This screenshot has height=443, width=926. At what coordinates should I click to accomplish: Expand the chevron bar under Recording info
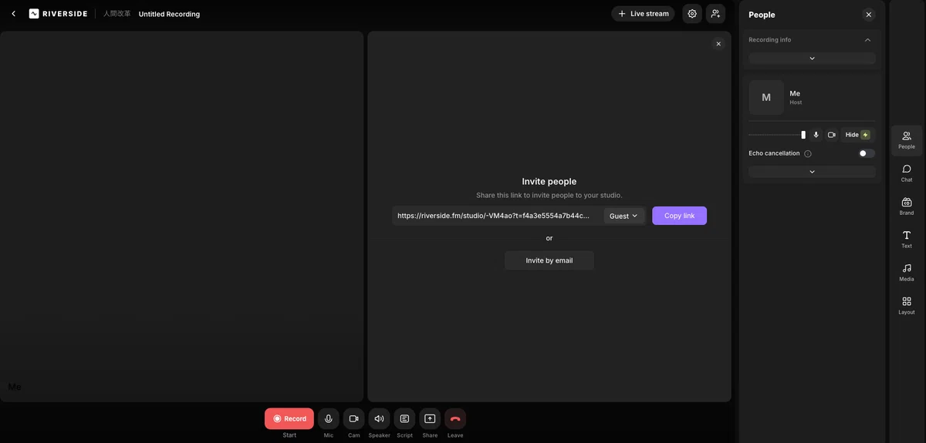(x=812, y=59)
